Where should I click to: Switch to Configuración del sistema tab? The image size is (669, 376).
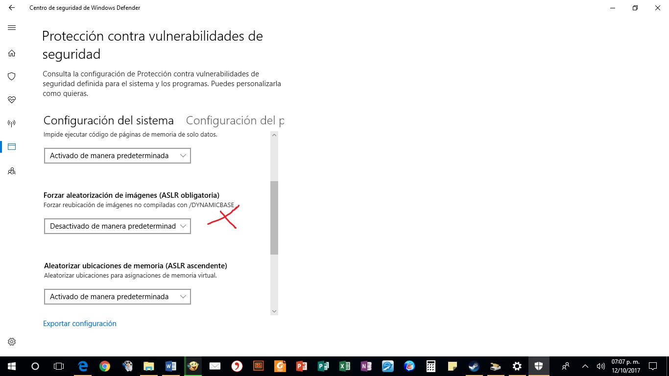point(109,120)
